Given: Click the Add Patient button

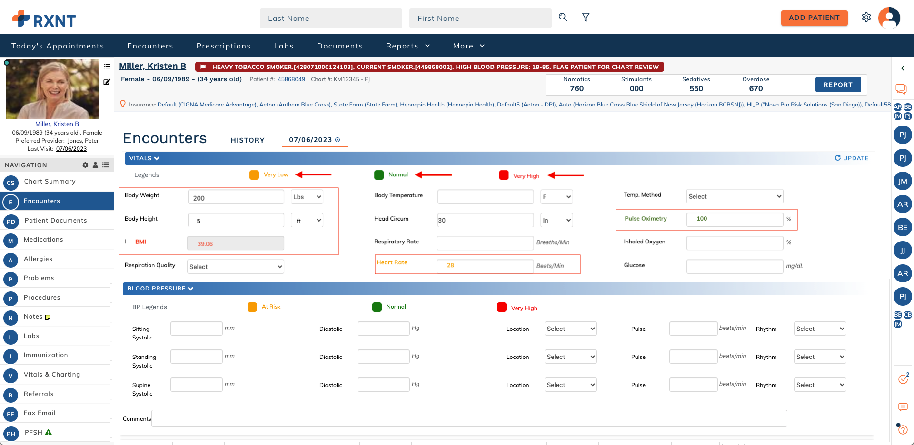Looking at the screenshot, I should 814,18.
